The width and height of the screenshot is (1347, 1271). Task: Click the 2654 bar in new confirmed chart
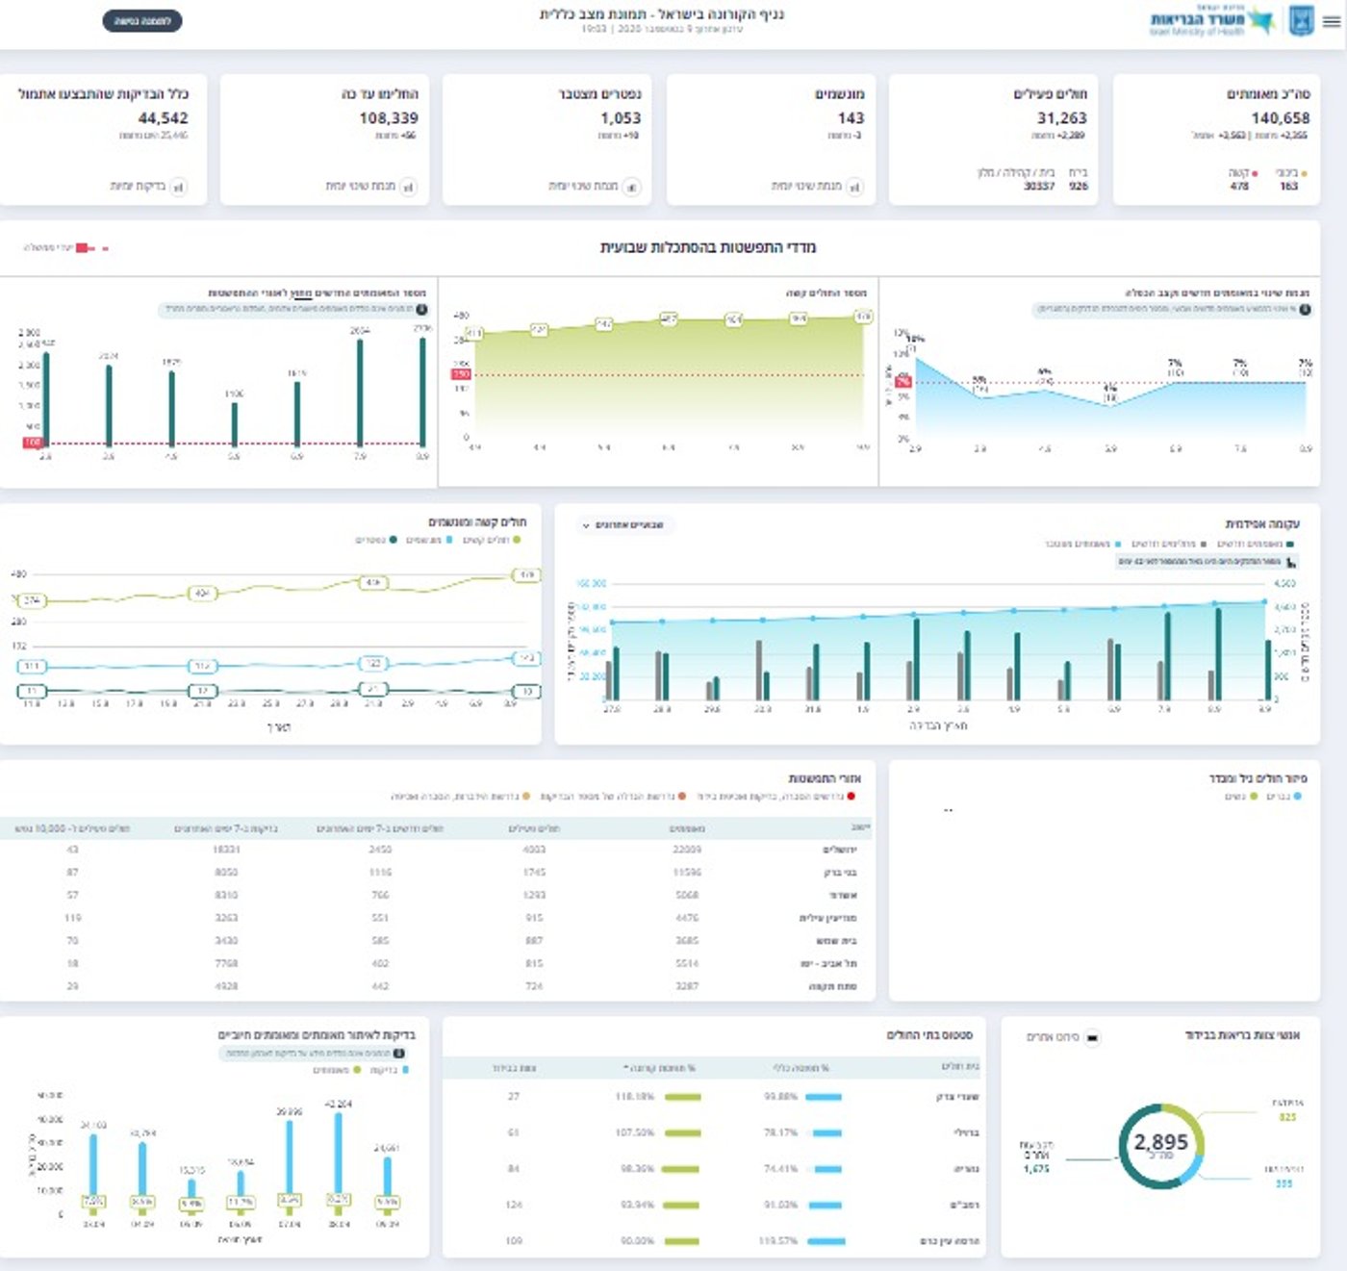360,392
